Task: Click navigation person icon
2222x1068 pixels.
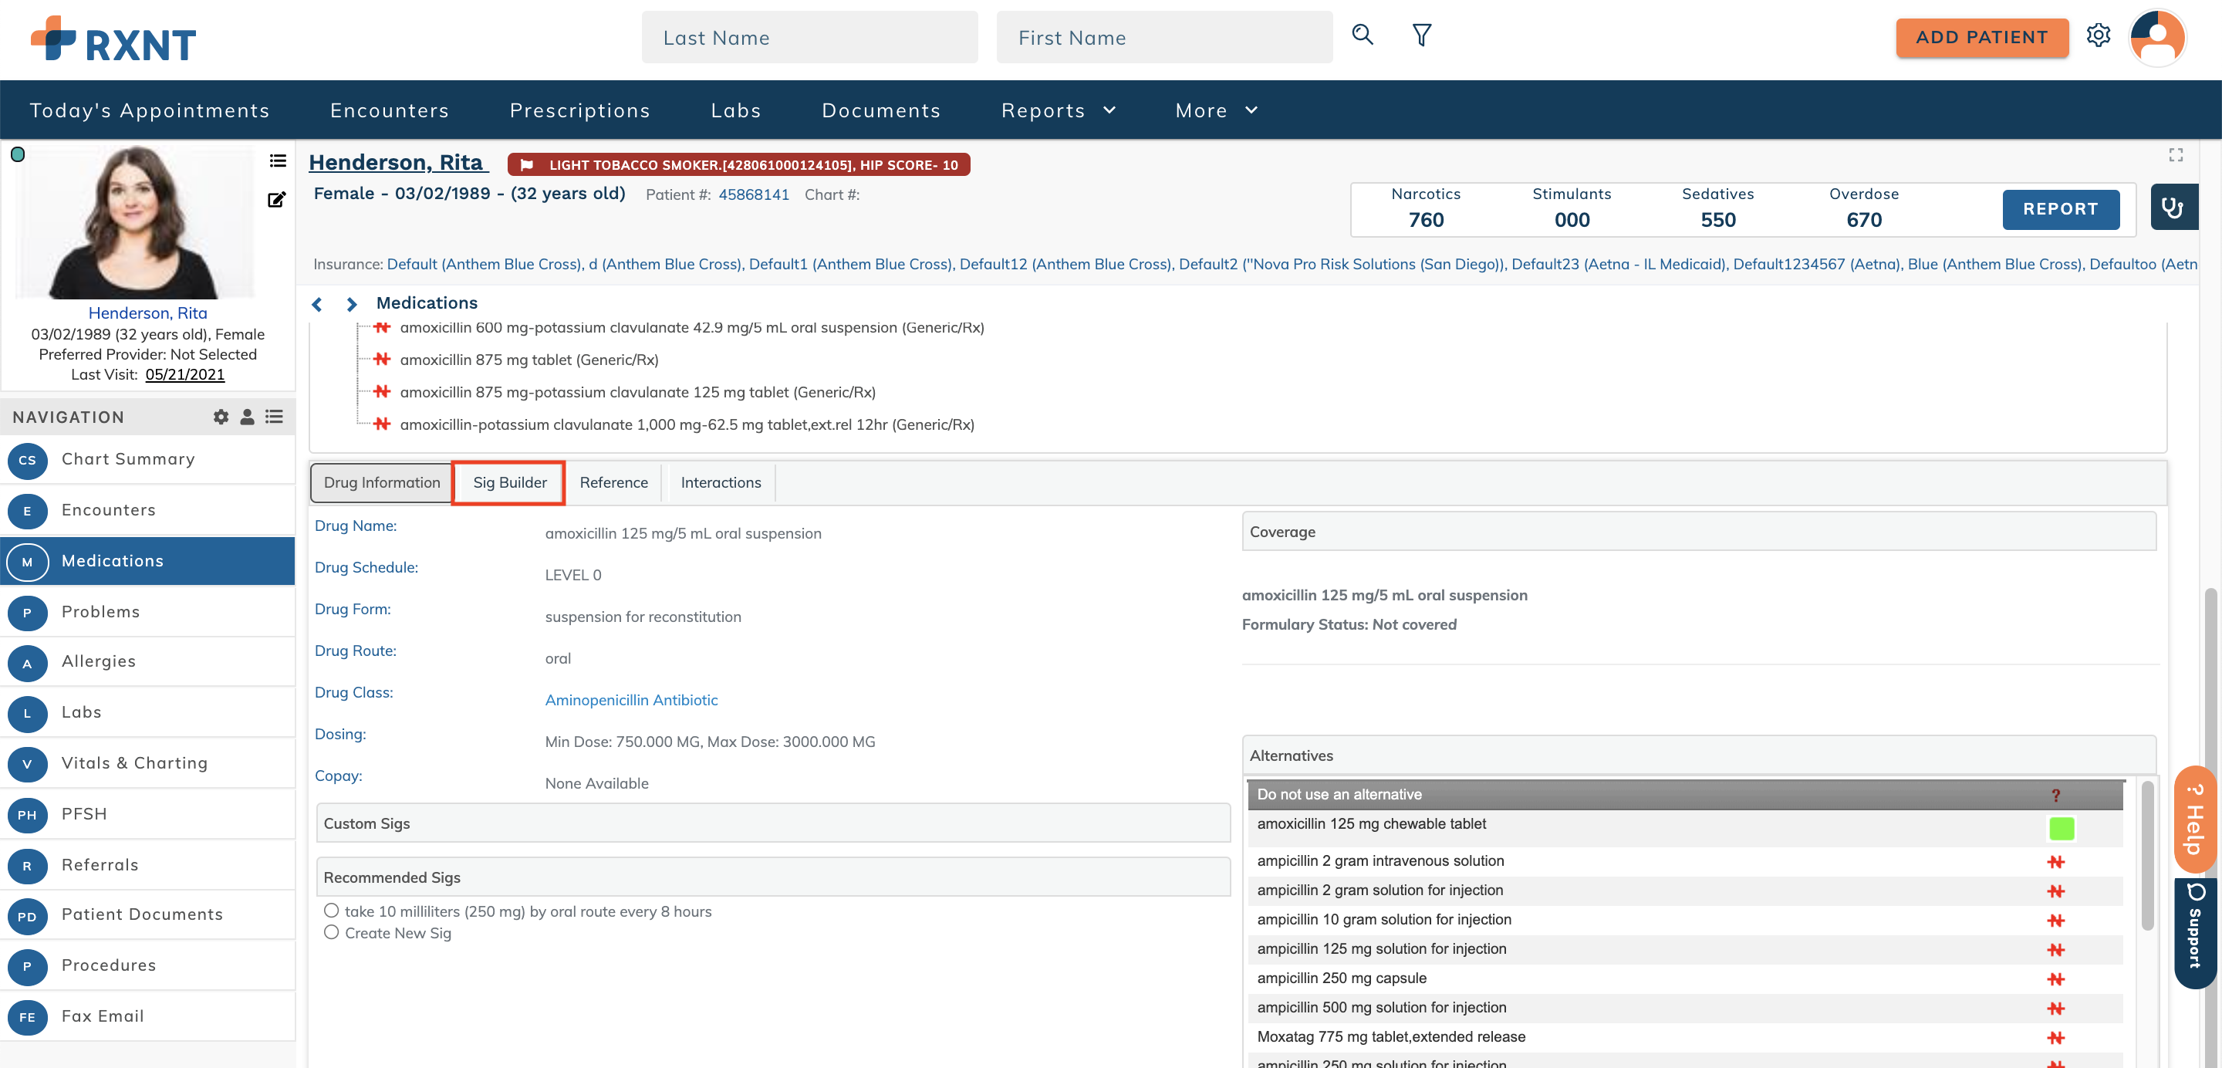Action: (x=247, y=417)
